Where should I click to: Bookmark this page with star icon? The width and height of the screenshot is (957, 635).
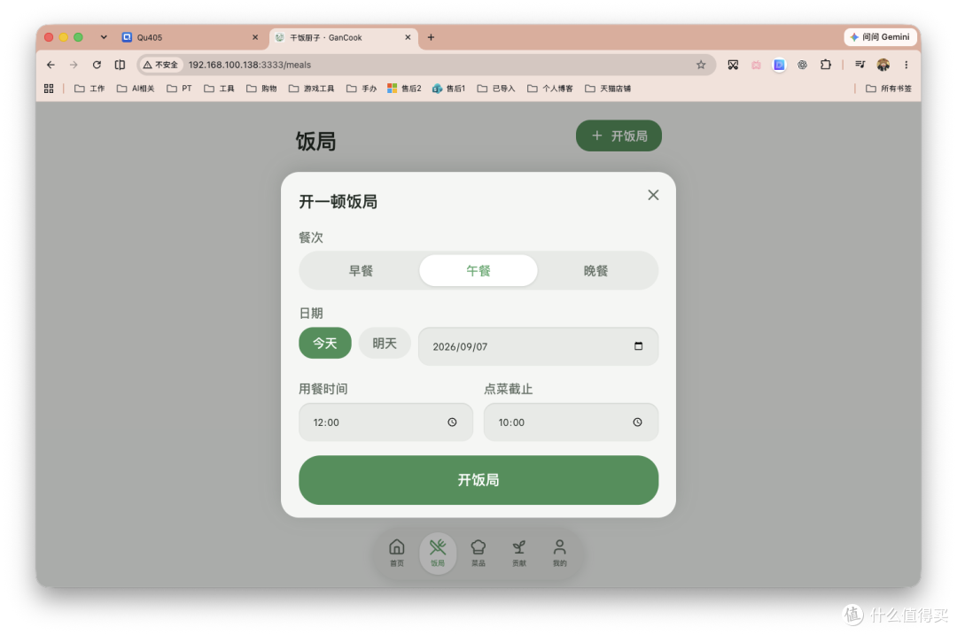point(701,65)
